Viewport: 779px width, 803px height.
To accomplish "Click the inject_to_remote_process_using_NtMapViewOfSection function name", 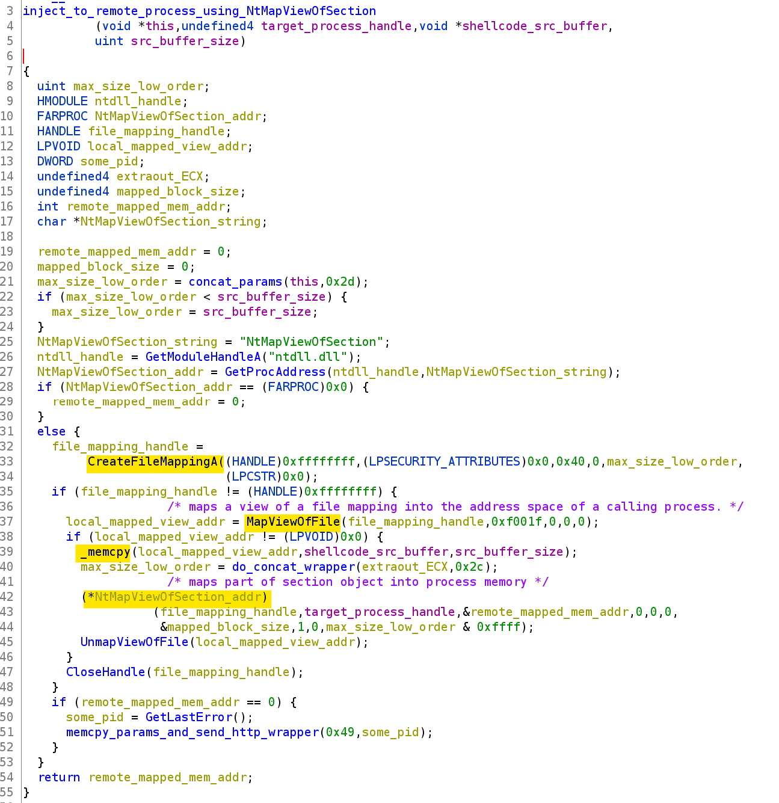I will 200,11.
